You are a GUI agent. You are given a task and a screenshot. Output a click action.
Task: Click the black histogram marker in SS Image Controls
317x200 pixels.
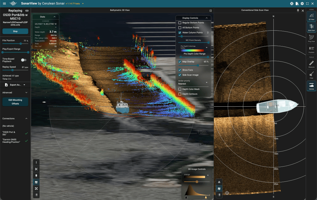point(186,197)
